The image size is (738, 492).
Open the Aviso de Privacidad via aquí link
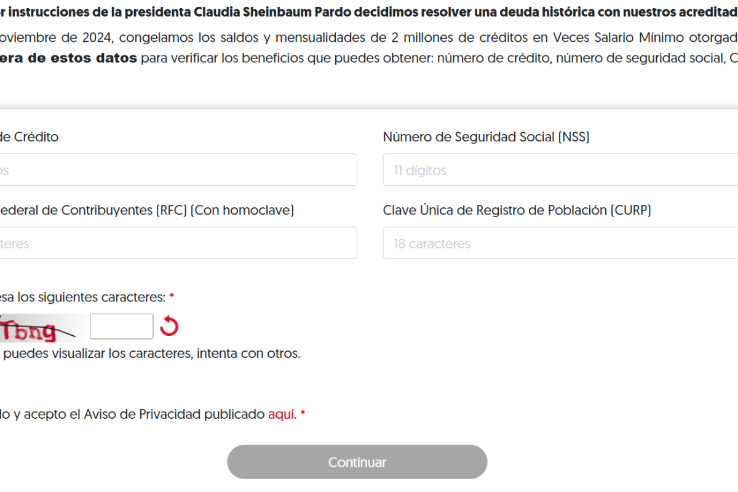click(x=282, y=414)
